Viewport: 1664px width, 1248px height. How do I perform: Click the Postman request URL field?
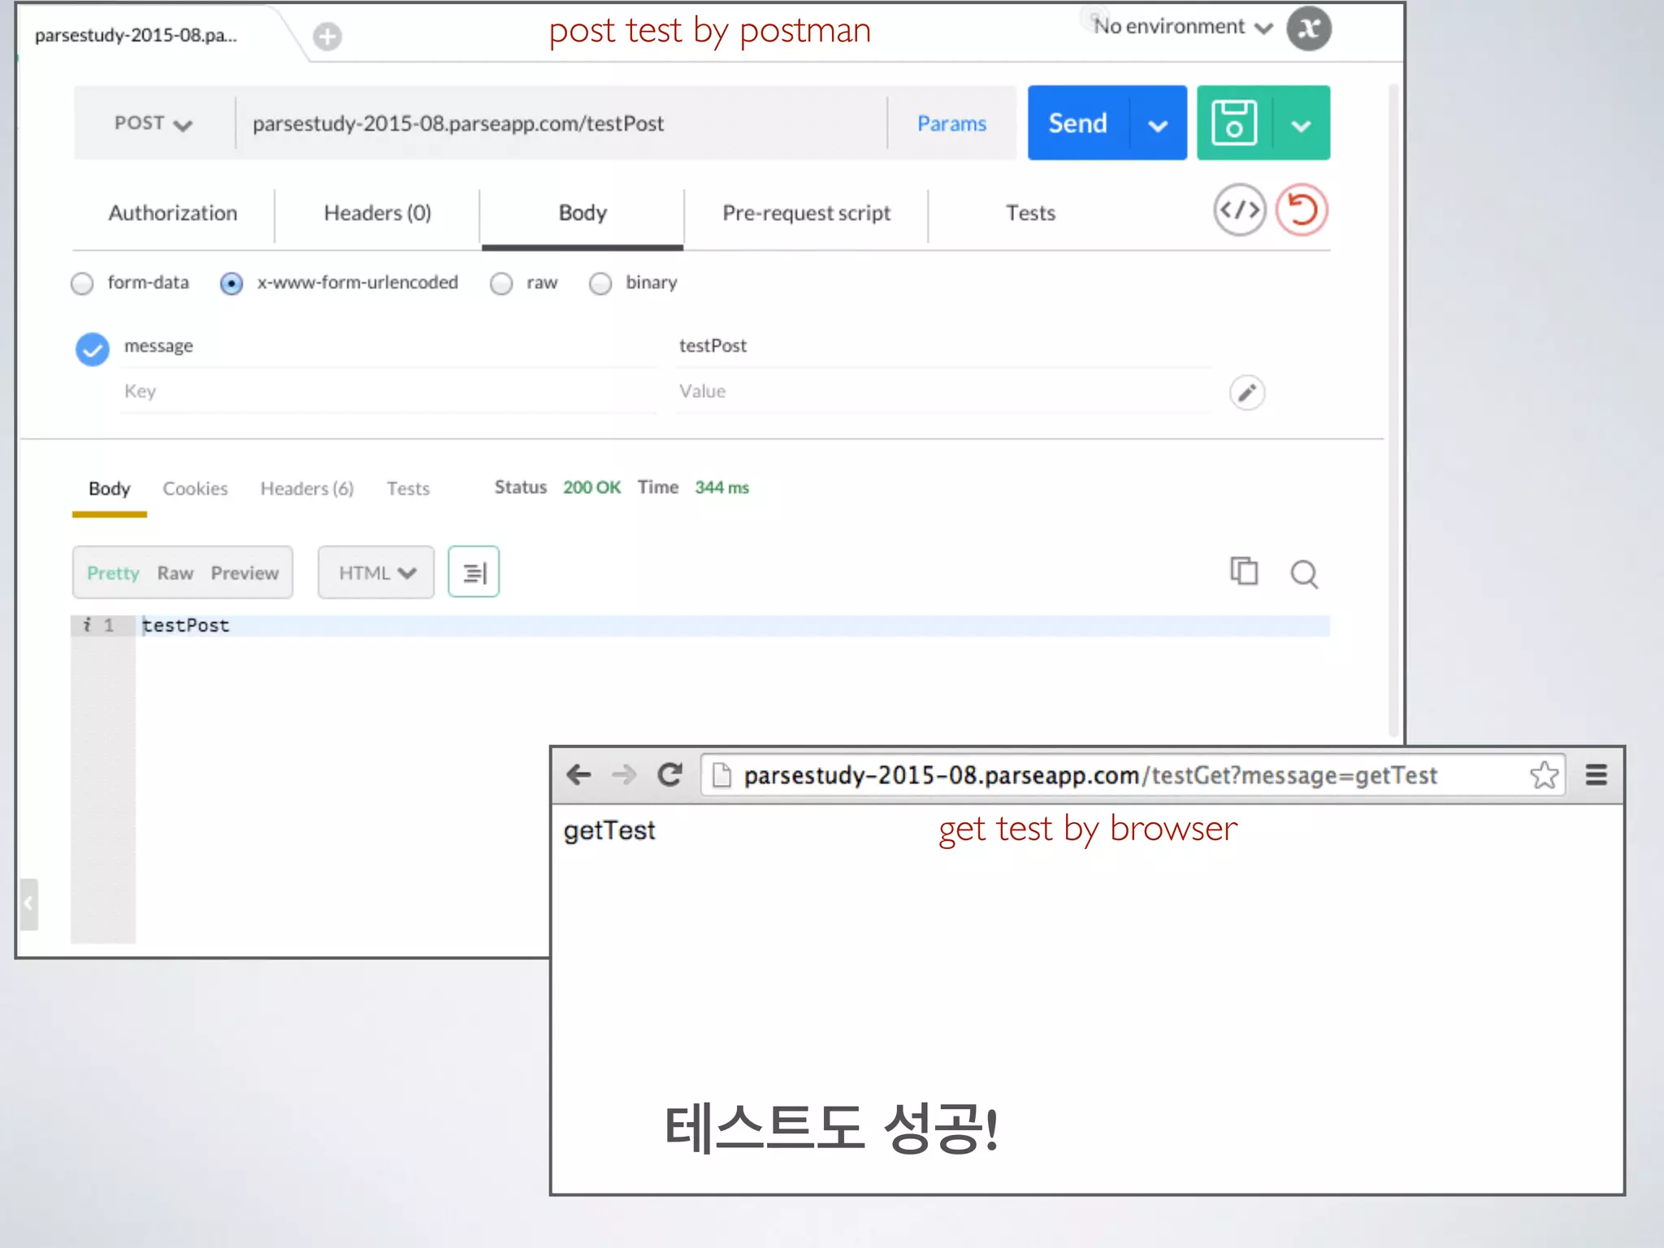(x=561, y=123)
